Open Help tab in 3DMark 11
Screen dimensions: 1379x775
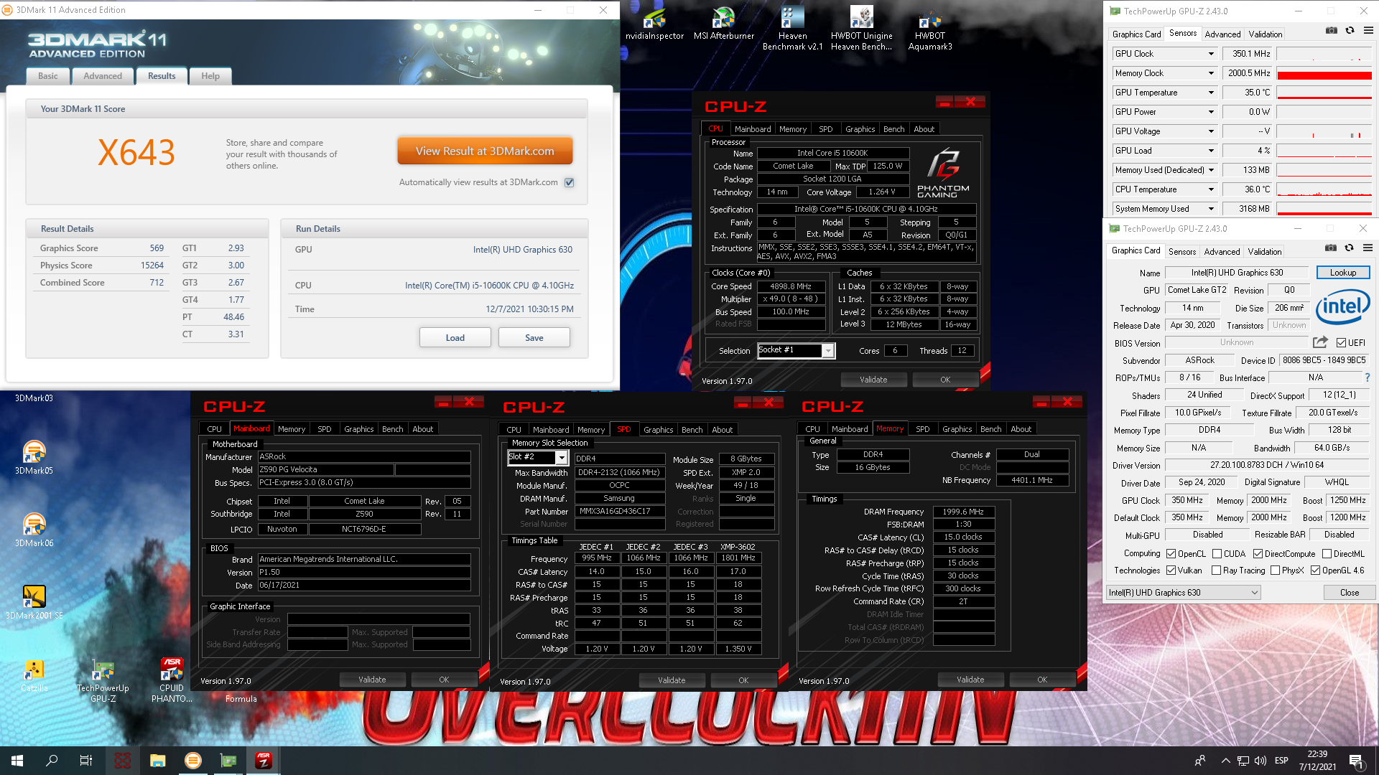click(210, 76)
